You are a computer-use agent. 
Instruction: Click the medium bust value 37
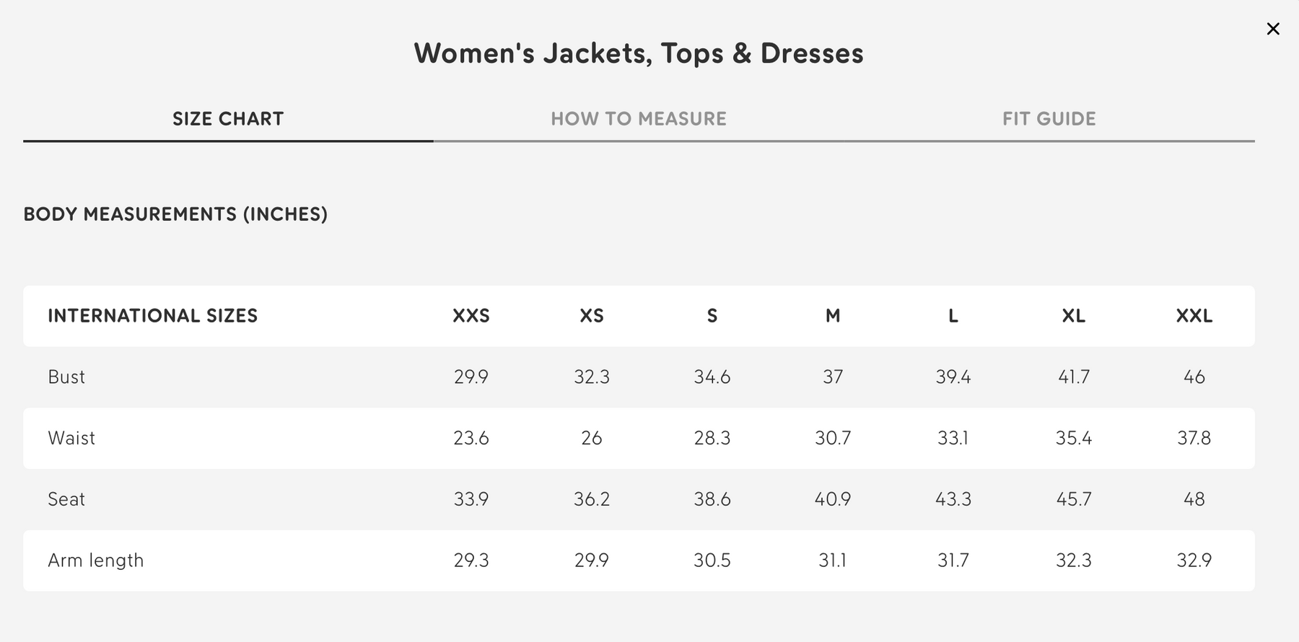click(833, 377)
